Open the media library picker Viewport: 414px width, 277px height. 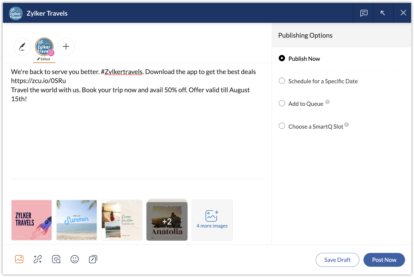point(56,259)
